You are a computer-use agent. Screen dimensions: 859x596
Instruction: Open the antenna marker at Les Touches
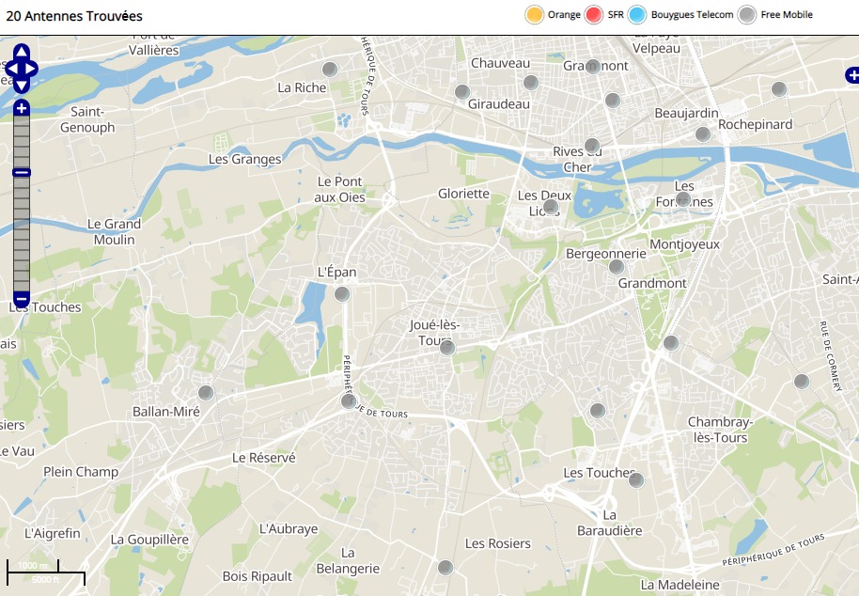(636, 479)
